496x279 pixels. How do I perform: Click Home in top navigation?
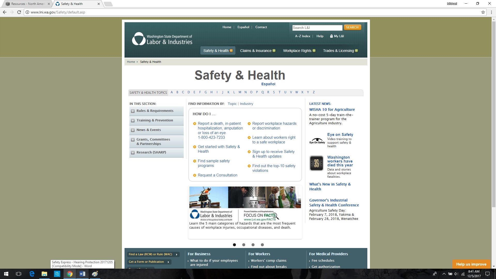point(227,27)
